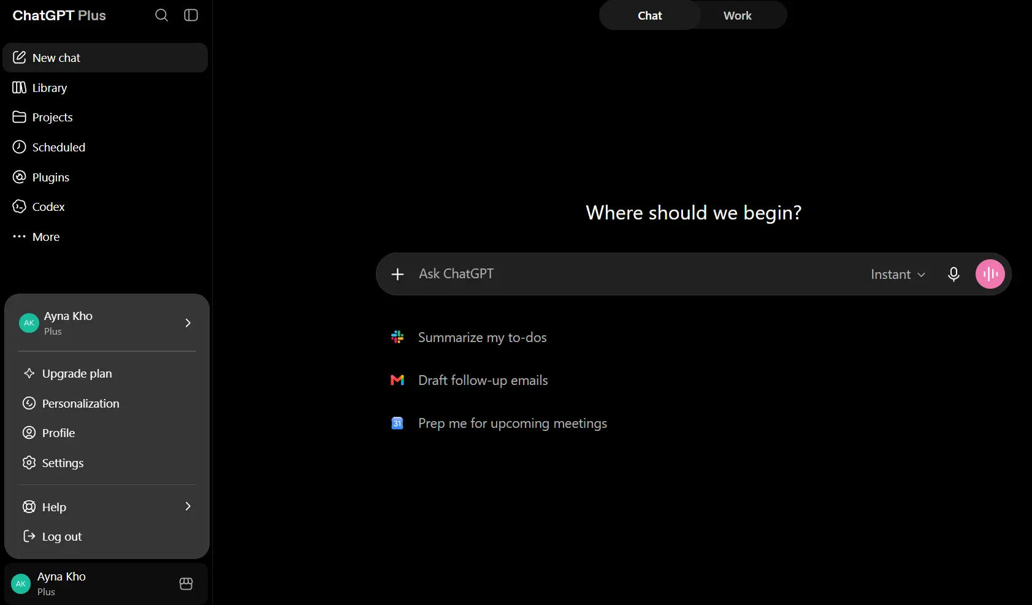Screen dimensions: 1032x605
Task: Choose Upgrade plan in account menu
Action: (107, 373)
